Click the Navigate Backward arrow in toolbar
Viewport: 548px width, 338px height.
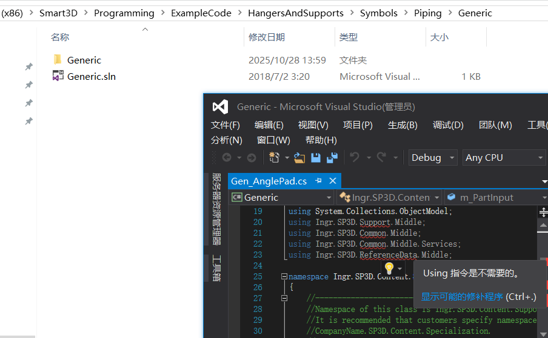tap(227, 158)
